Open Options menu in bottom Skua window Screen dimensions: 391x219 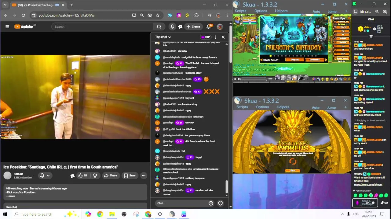[x=262, y=107]
